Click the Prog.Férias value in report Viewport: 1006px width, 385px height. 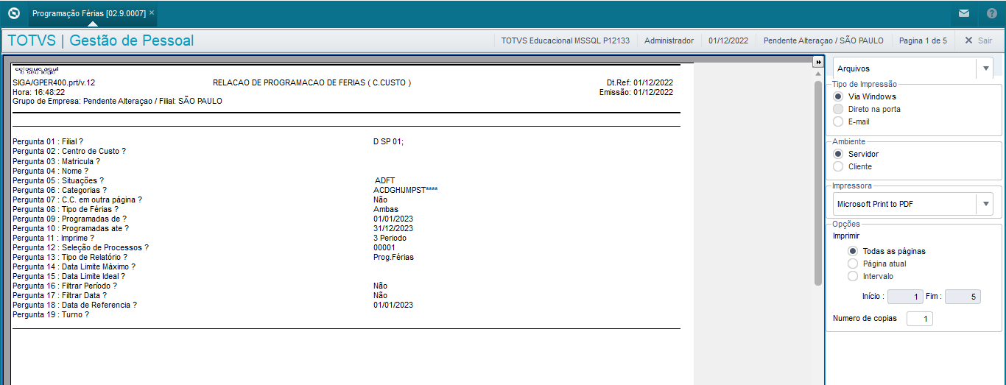[x=393, y=257]
